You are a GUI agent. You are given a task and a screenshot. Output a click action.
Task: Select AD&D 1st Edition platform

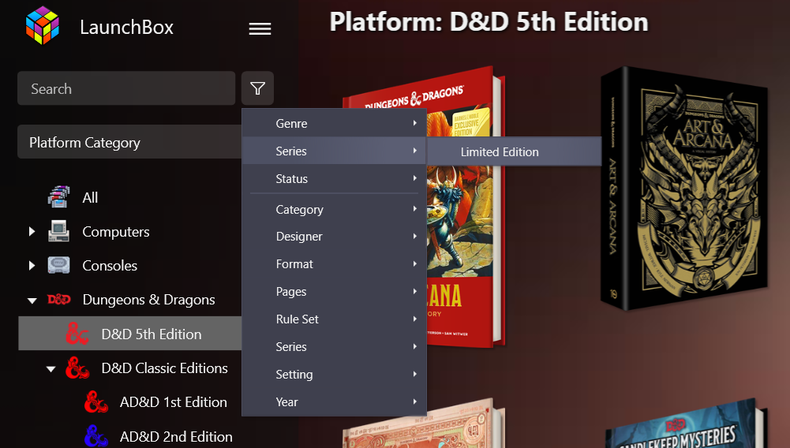[x=174, y=402]
